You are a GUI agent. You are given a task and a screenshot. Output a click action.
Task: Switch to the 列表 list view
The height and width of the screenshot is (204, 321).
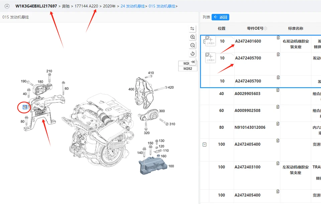pos(206,17)
